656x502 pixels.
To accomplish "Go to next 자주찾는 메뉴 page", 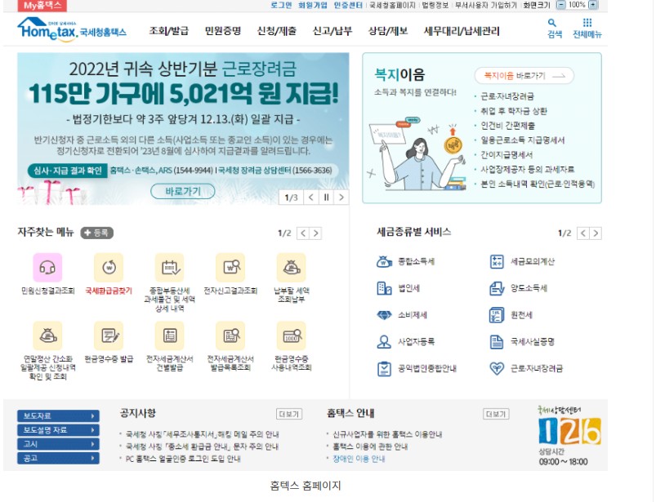I will [316, 233].
